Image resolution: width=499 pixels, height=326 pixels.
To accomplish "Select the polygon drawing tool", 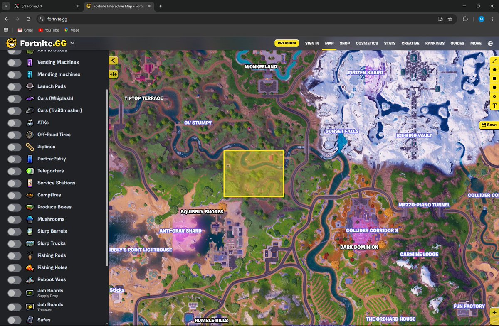I will click(494, 69).
